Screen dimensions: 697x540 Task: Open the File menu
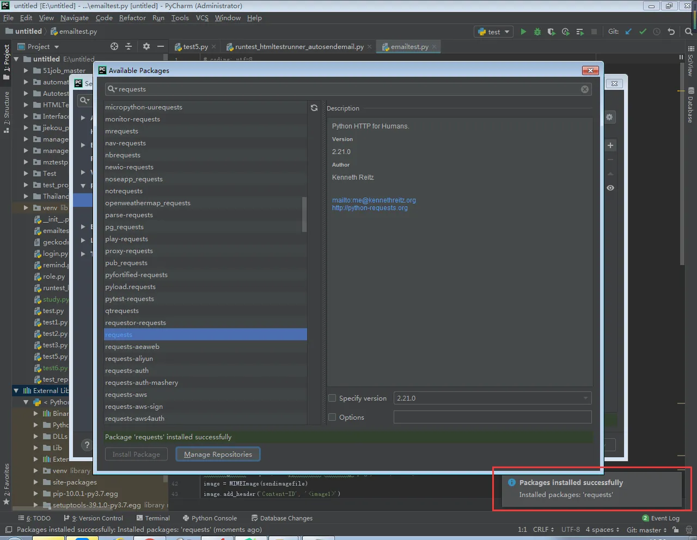[8, 18]
